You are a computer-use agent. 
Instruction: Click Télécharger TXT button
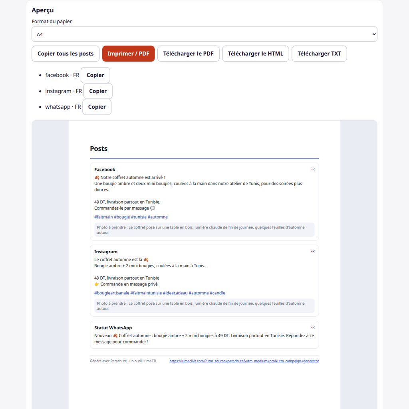(x=319, y=54)
